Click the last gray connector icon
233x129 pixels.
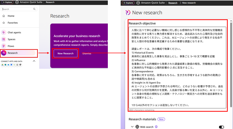pos(20,65)
